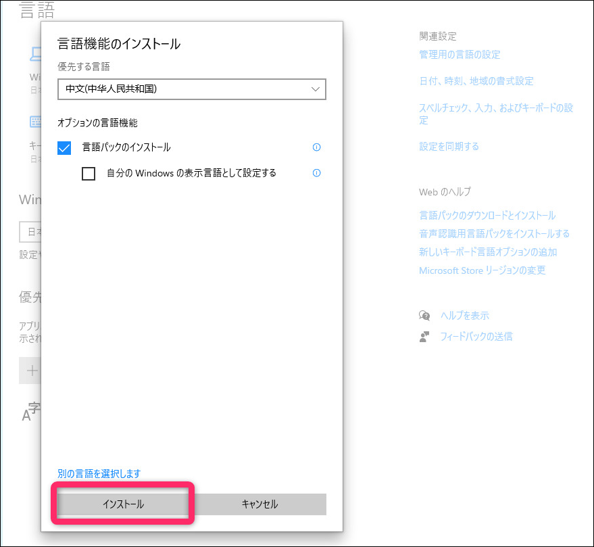Screen dimensions: 594x547
Task: Open 新しいキーボード言語オプションの追加 link
Action: pos(488,252)
